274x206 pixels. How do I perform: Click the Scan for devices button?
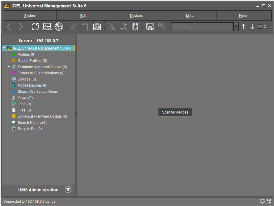point(175,112)
